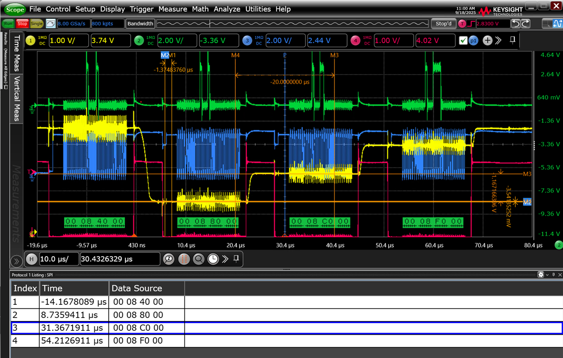Click the undo arrow icon
This screenshot has width=563, height=358.
click(x=516, y=24)
